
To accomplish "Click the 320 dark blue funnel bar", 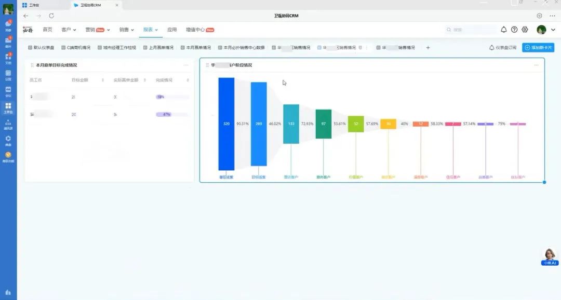I will (226, 124).
